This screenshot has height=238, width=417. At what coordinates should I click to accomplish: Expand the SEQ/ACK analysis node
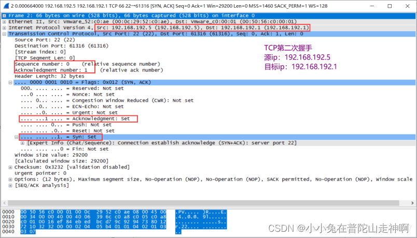click(11, 185)
